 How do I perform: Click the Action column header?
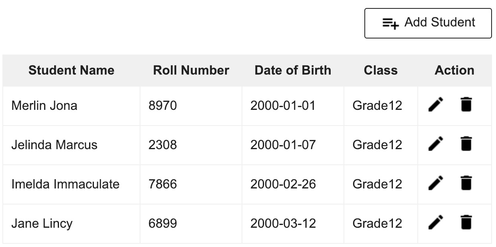(x=454, y=71)
